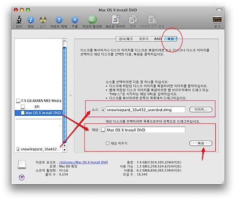Click the Resize Image (이미지 크기 변경) icon
This screenshot has height=200, width=235.
pyautogui.click(x=152, y=20)
